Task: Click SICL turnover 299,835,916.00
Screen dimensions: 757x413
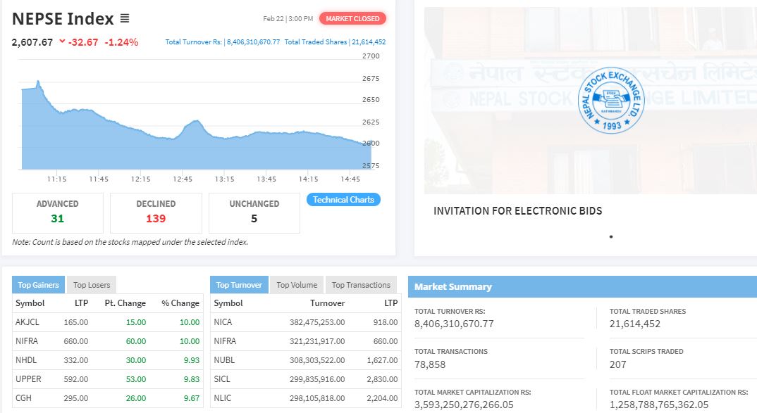Action: tap(317, 379)
